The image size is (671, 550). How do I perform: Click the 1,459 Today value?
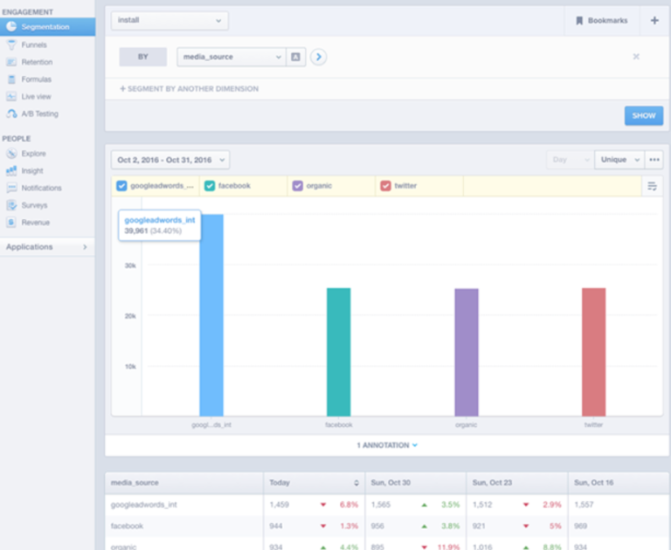tap(279, 505)
